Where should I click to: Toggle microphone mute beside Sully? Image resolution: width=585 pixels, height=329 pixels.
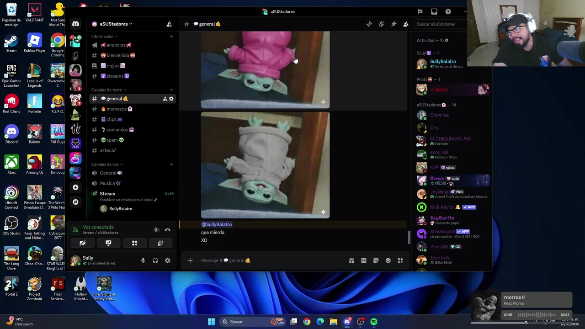pyautogui.click(x=143, y=260)
